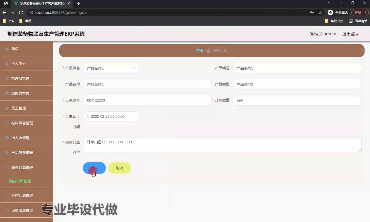Click the blue 提交 submit button
The height and width of the screenshot is (222, 370).
94,168
